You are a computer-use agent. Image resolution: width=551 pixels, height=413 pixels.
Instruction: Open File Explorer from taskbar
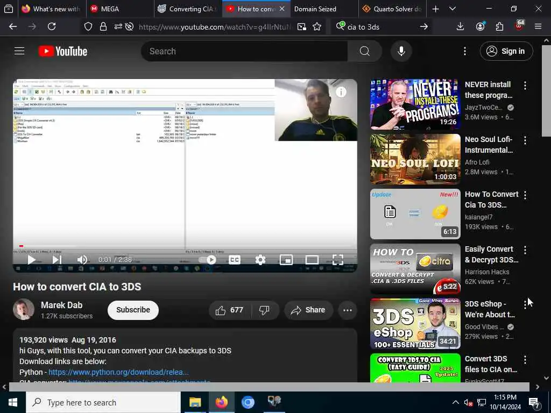[195, 402]
